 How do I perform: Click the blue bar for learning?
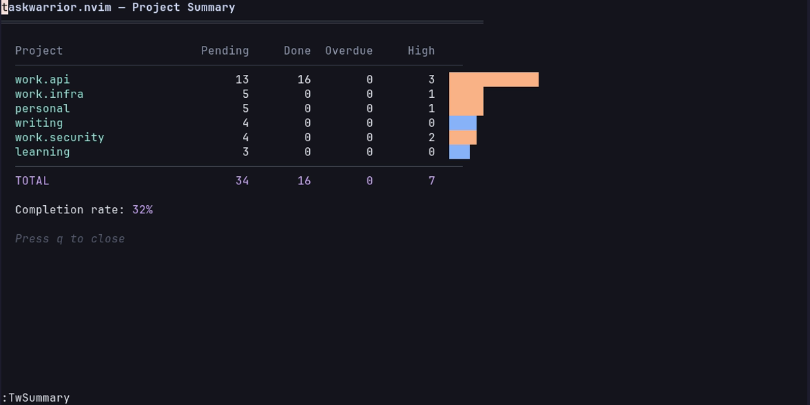coord(459,152)
